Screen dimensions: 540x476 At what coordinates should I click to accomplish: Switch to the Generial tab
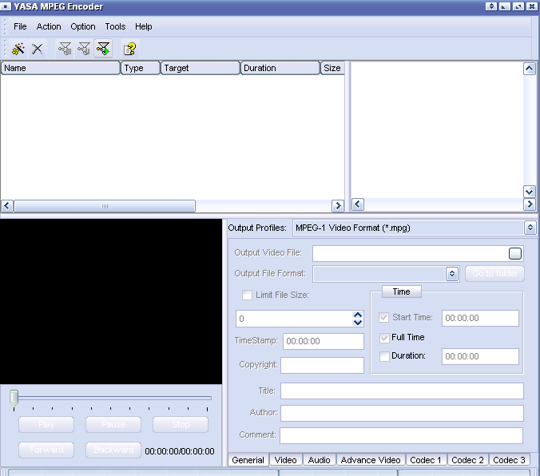click(x=248, y=460)
